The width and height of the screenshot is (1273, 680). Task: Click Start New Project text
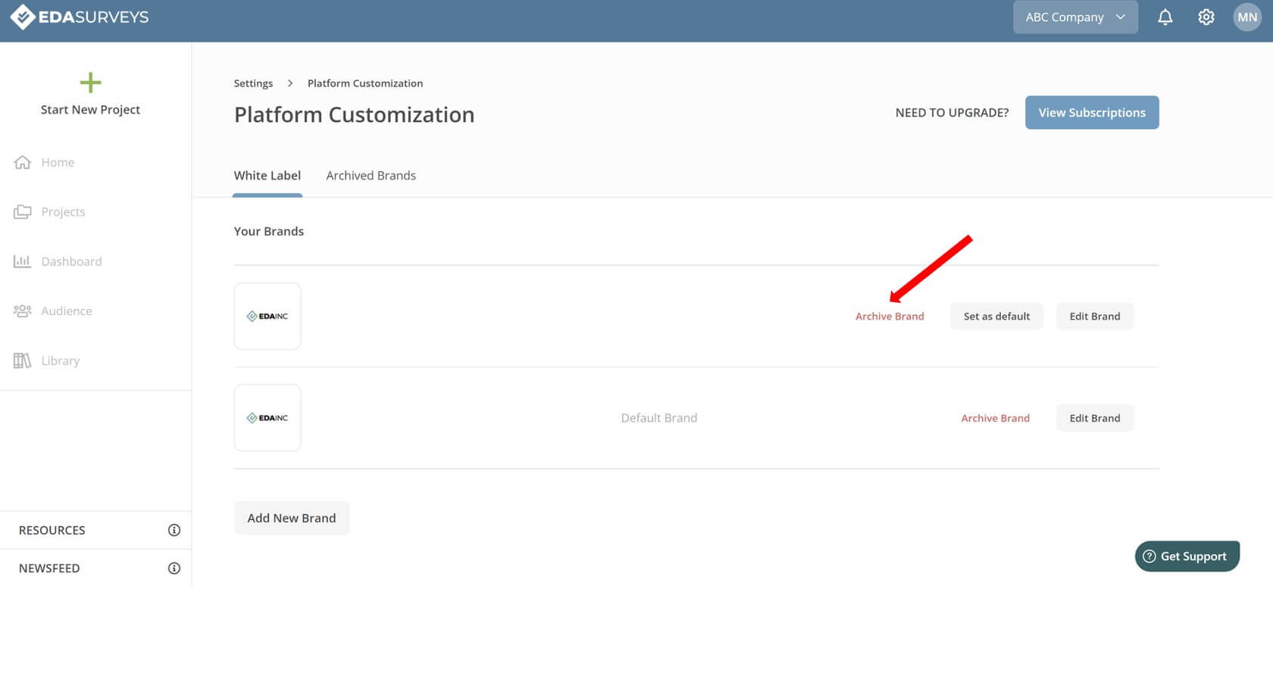click(90, 110)
